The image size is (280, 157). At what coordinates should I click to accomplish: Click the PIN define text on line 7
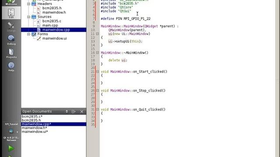[126, 19]
